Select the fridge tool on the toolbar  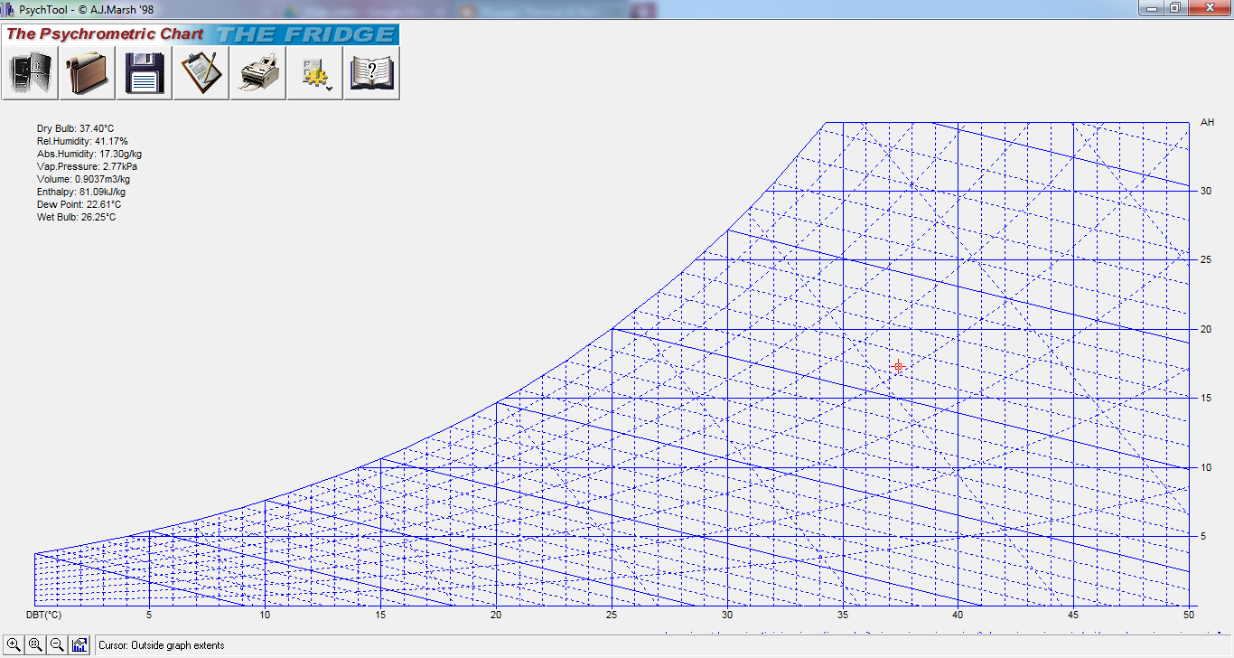tap(29, 72)
